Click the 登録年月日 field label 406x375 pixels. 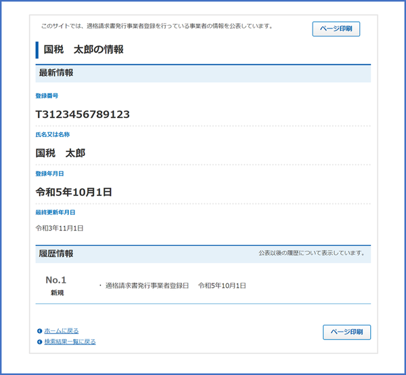click(49, 174)
